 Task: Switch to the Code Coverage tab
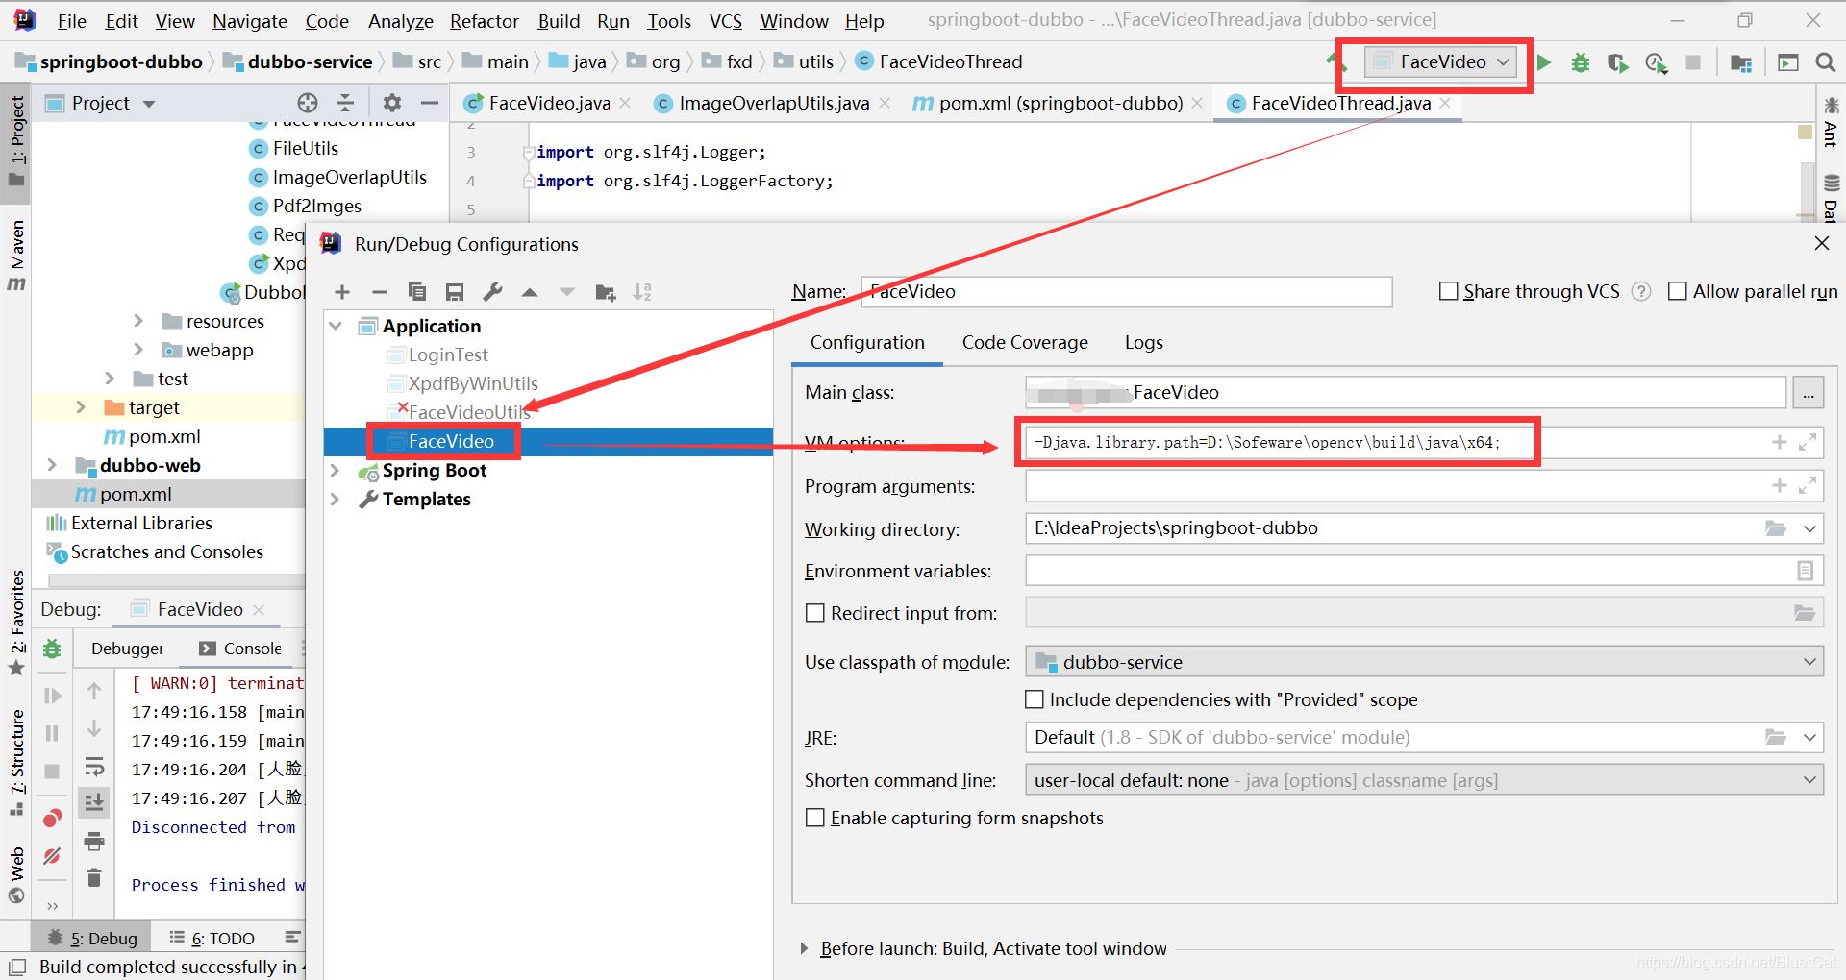pos(1025,343)
